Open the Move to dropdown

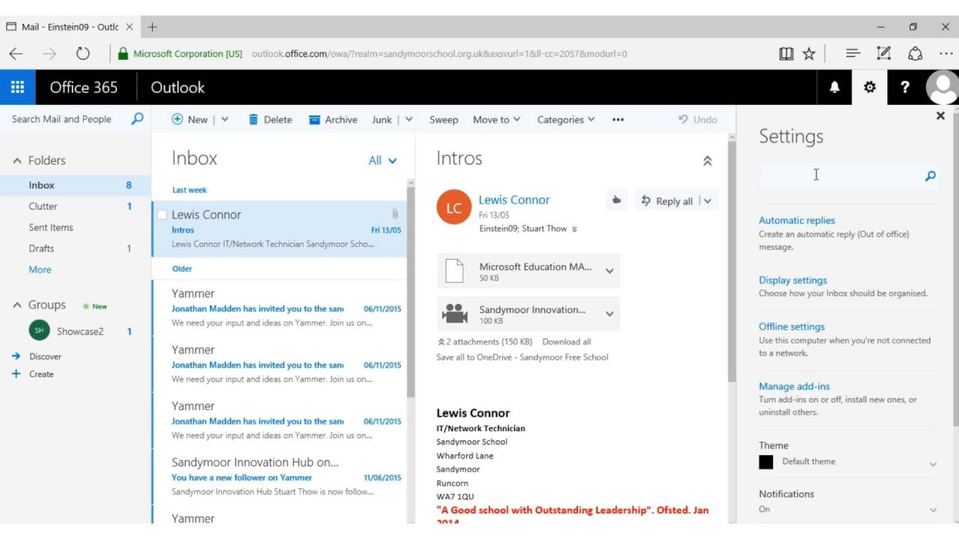496,120
